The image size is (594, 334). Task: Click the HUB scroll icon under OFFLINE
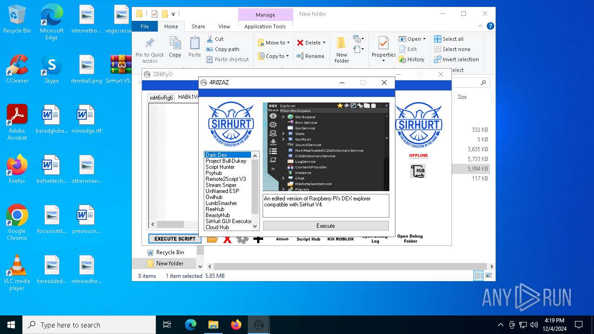click(x=418, y=171)
